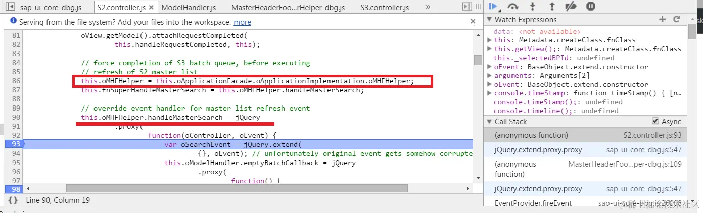Toggle pause on exceptions
This screenshot has height=213, width=703.
590,7
